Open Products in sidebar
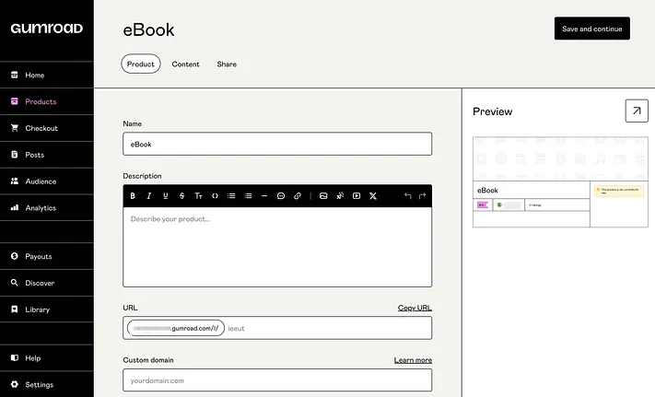 coord(47,101)
